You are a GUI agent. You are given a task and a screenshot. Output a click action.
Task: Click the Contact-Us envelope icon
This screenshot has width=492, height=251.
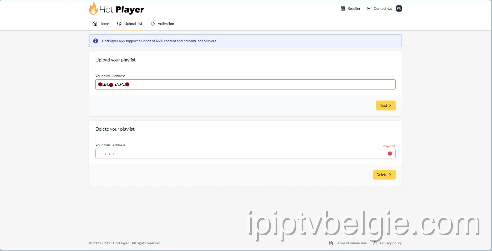369,8
